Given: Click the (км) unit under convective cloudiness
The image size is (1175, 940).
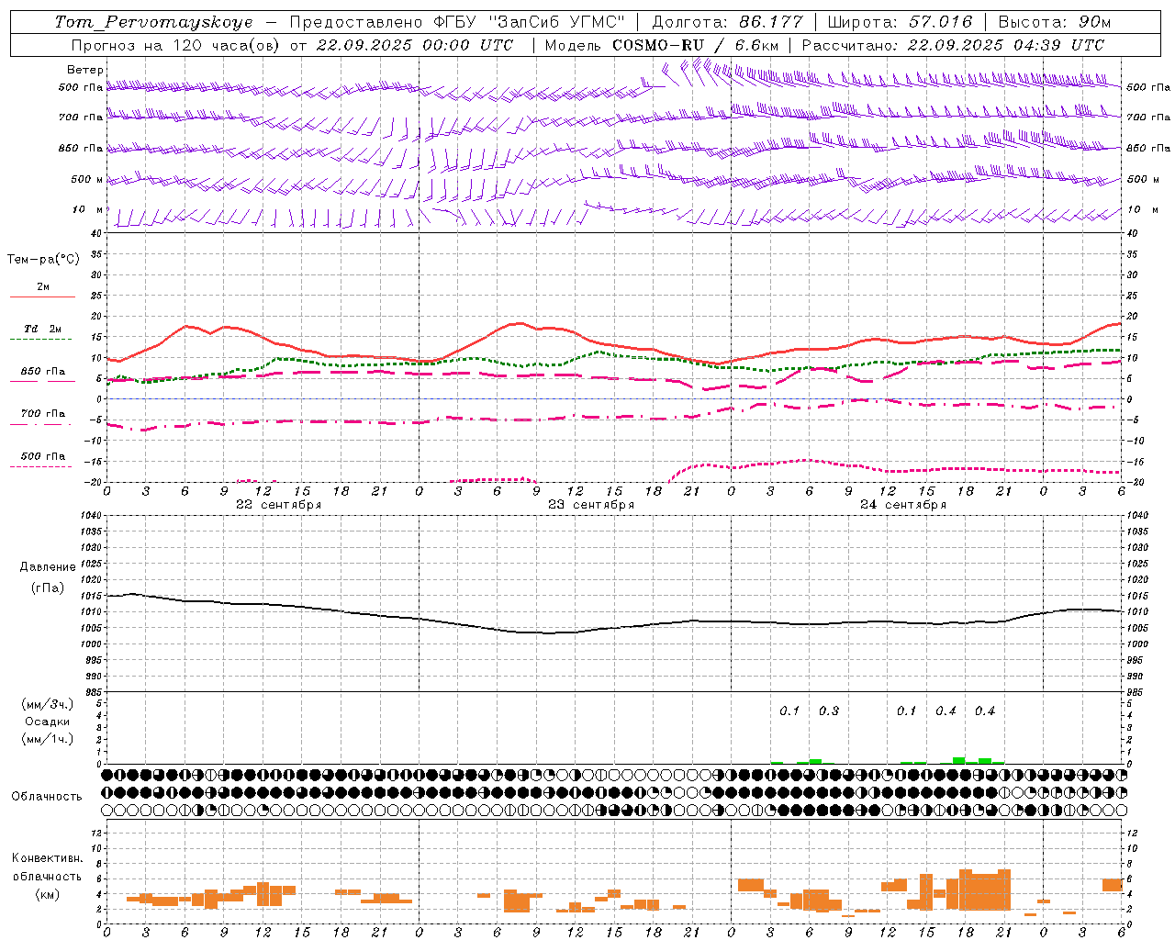Looking at the screenshot, I should click(x=47, y=894).
